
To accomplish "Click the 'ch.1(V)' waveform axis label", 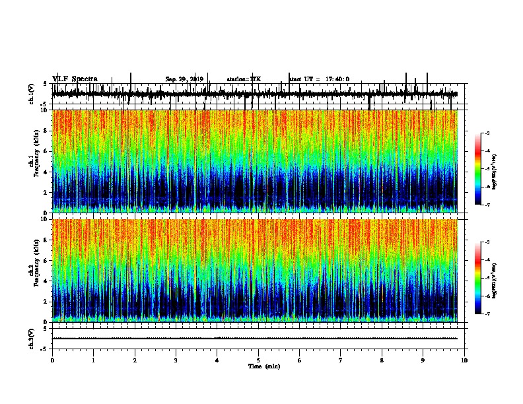I will click(31, 94).
